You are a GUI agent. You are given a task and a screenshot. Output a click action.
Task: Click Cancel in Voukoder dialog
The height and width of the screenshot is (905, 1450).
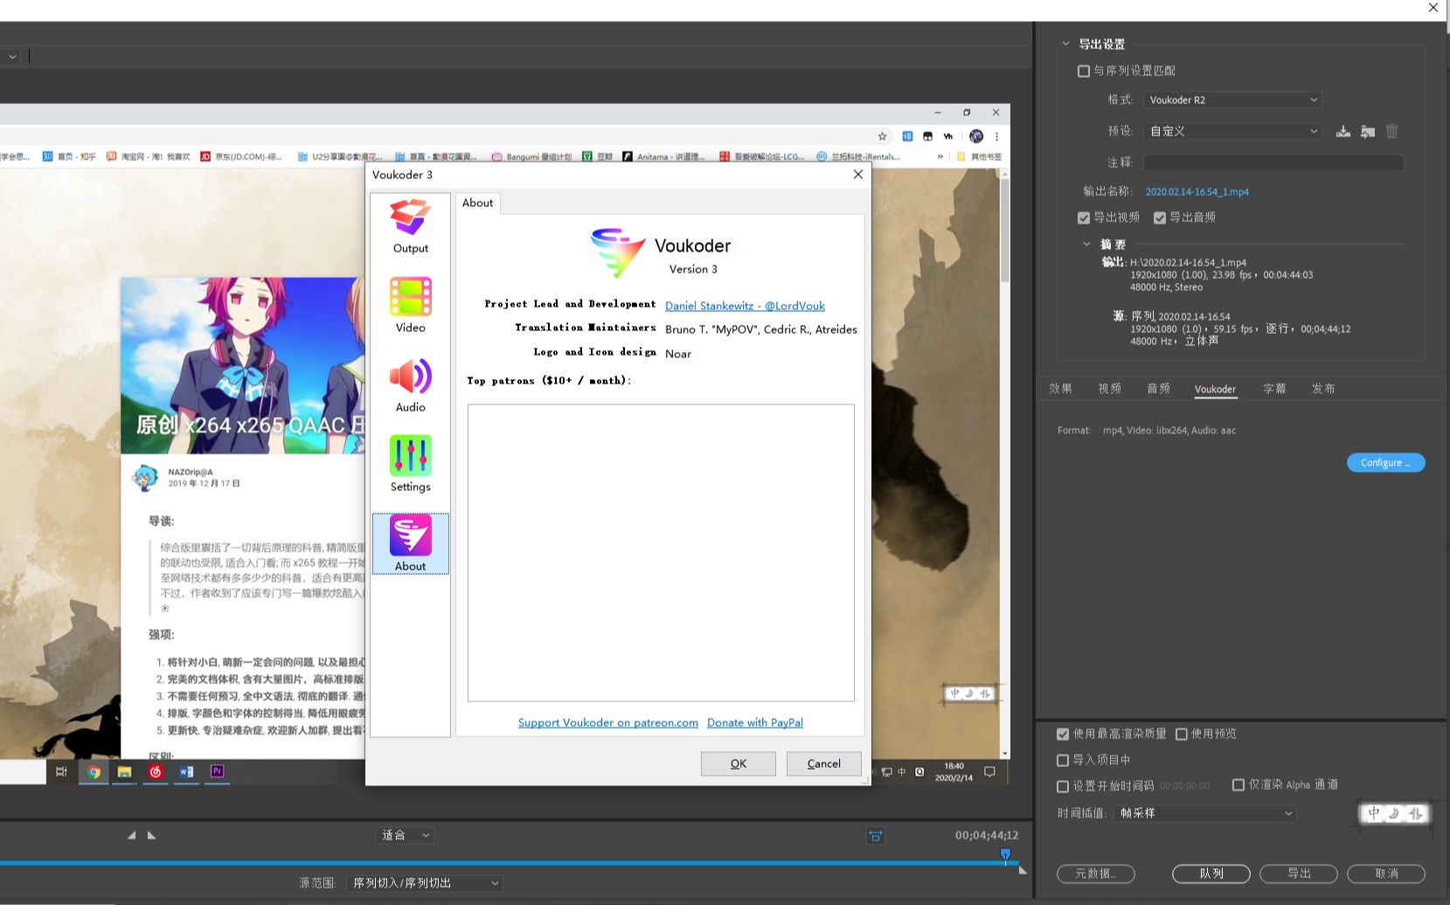tap(823, 763)
